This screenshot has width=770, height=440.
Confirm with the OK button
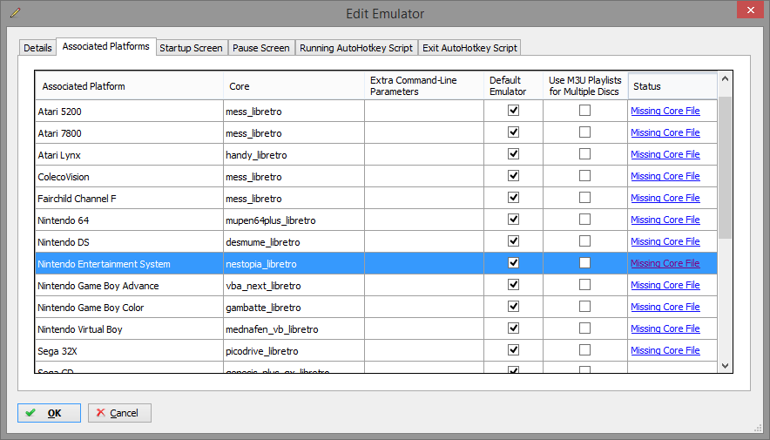pyautogui.click(x=49, y=413)
